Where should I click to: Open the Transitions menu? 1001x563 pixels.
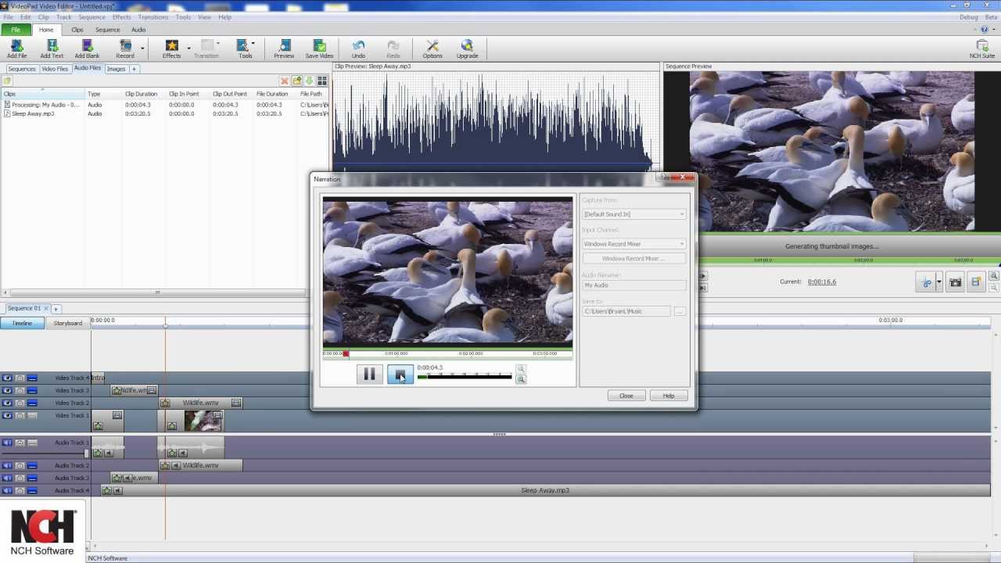click(152, 16)
